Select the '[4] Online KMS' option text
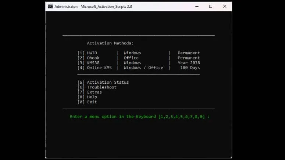 point(95,68)
